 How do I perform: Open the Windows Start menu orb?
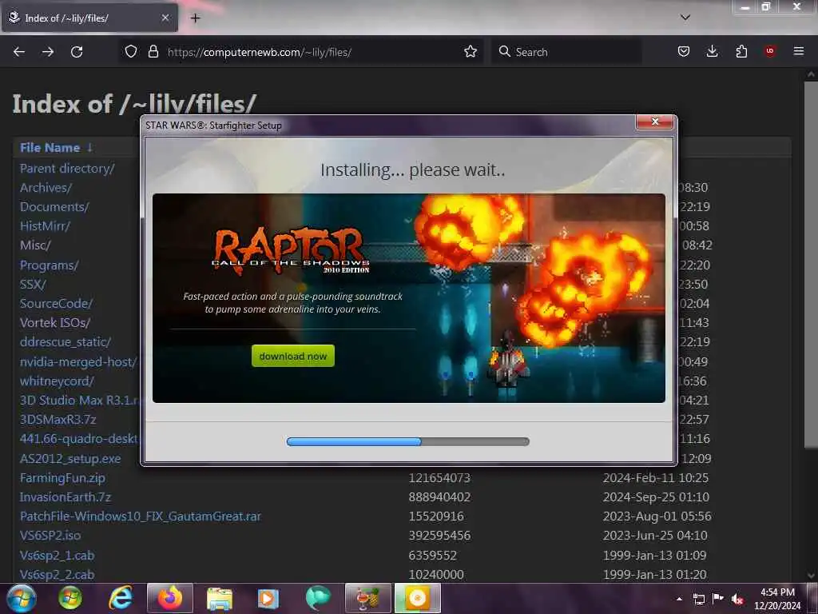coord(22,598)
